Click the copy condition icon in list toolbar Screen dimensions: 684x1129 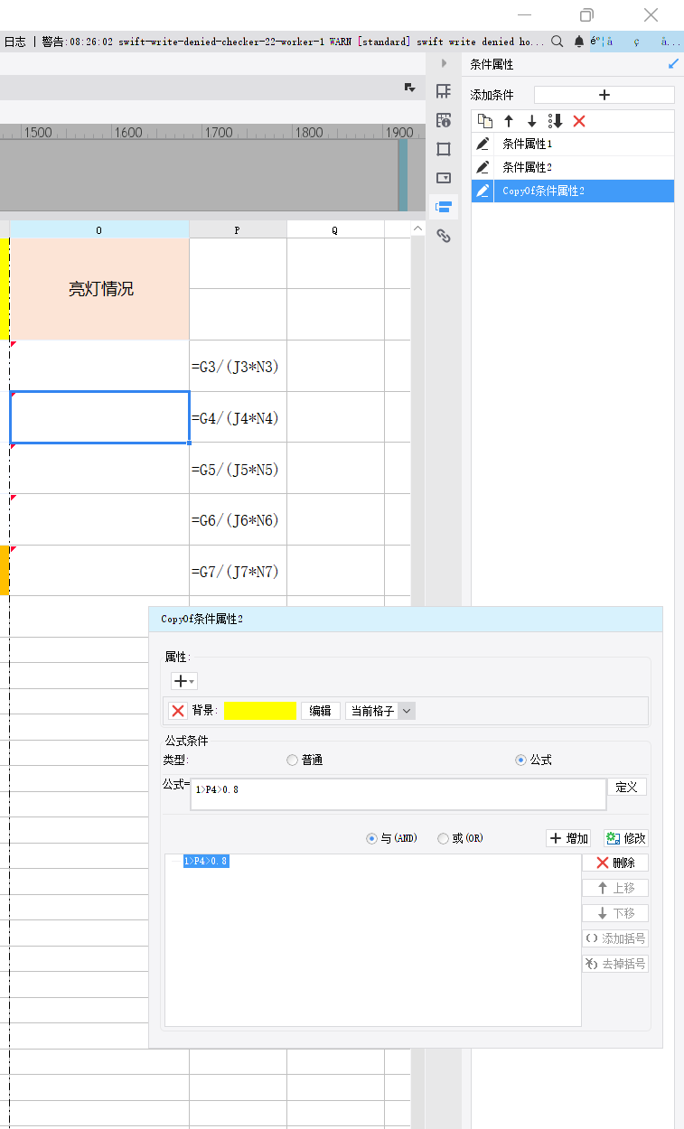point(485,121)
